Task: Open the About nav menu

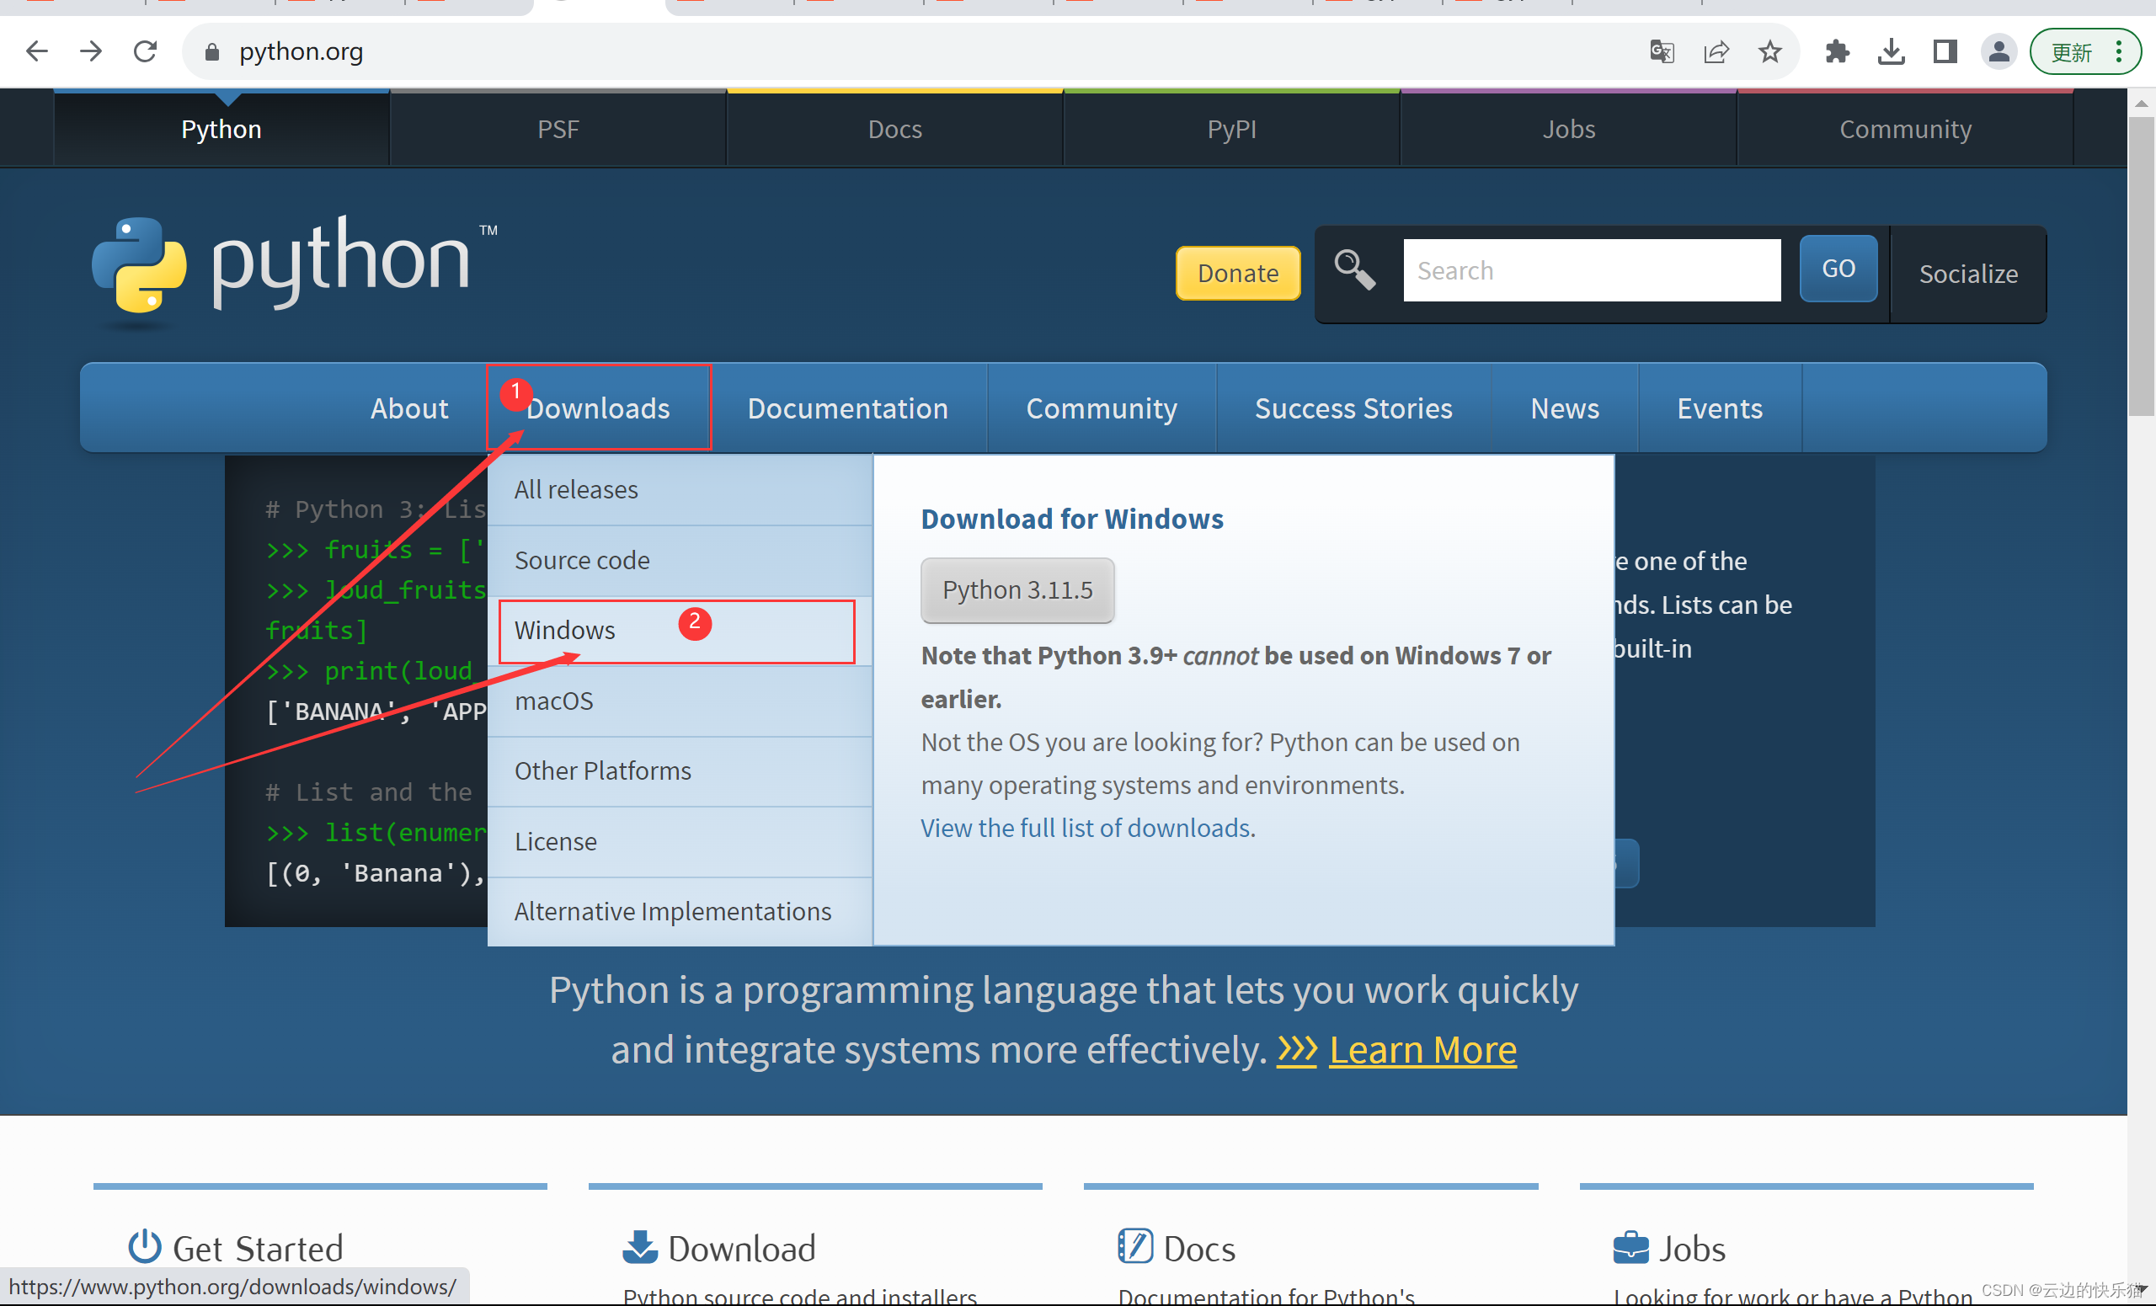Action: pos(409,408)
